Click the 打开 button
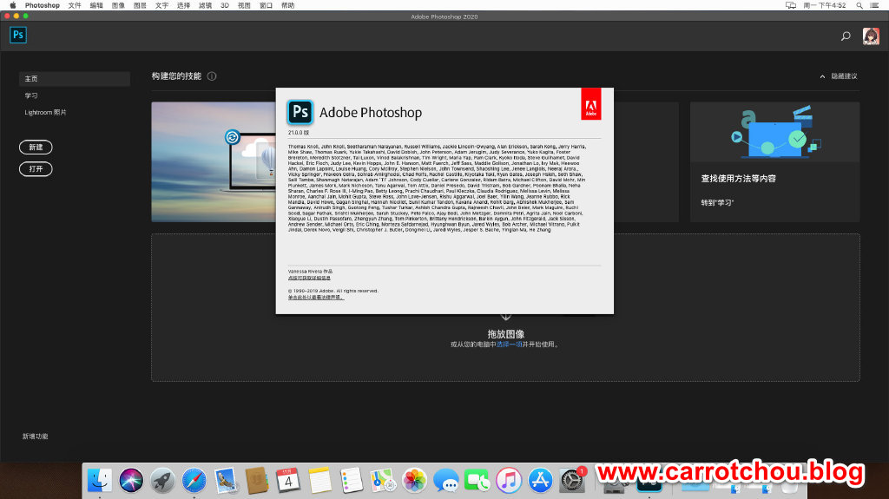 [36, 168]
